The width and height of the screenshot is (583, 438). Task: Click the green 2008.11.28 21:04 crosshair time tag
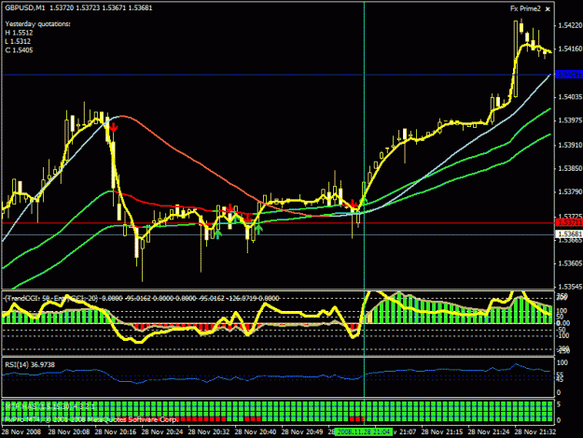363,431
